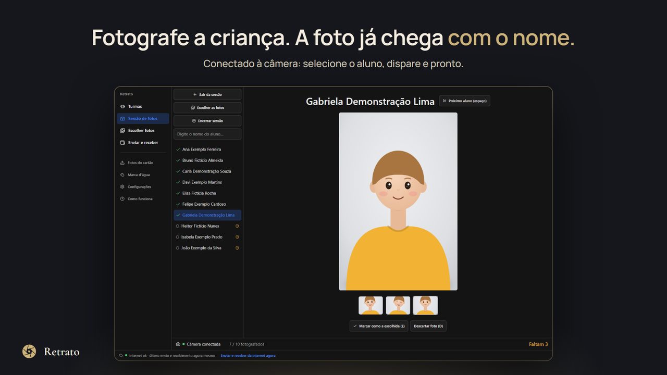Image resolution: width=667 pixels, height=375 pixels.
Task: Click the 7 / 10 fotografados counter
Action: click(x=247, y=344)
